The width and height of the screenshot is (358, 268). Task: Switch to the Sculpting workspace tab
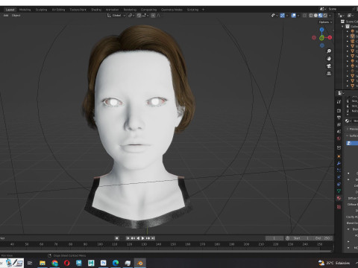[41, 10]
